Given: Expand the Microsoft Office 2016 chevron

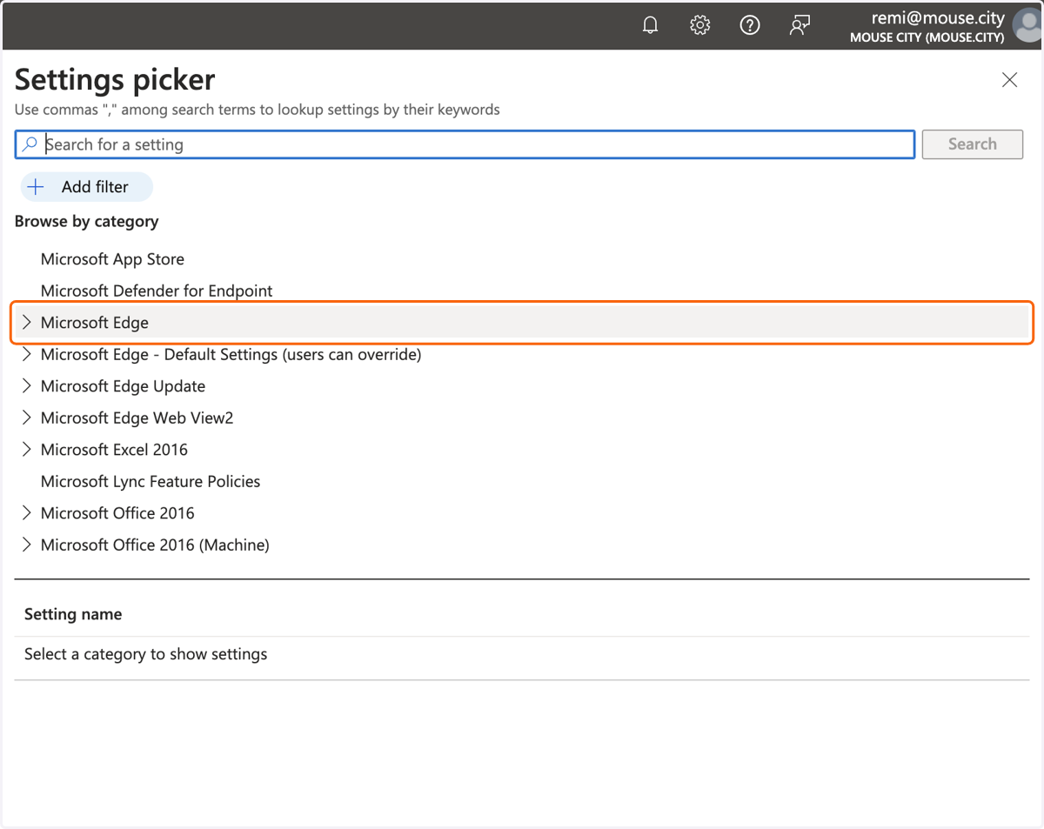Looking at the screenshot, I should pos(26,513).
